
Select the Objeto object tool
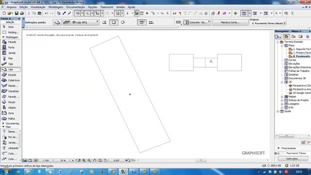coord(10,108)
